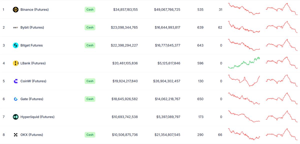300x144 pixels.
Task: Click LBank's green open interest sparkline
Action: click(244, 63)
